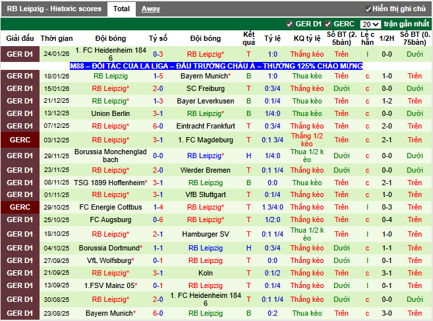The image size is (433, 321).
Task: Click the RB Leipzig - Historic scores title
Action: coord(54,9)
